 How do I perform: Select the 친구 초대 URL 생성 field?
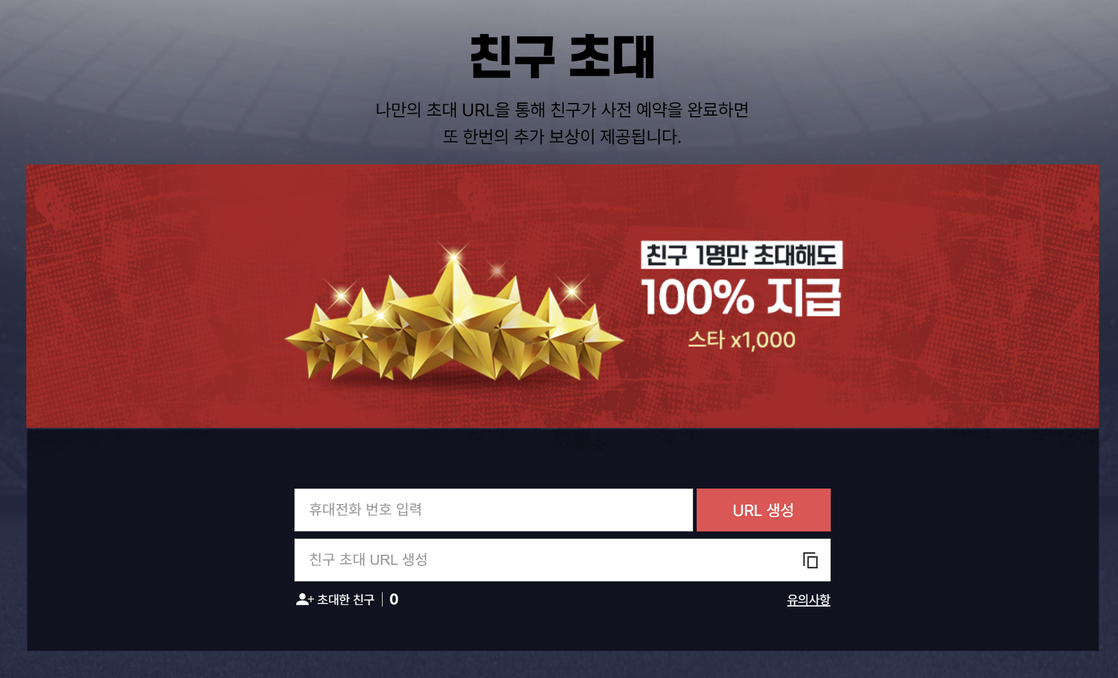562,560
